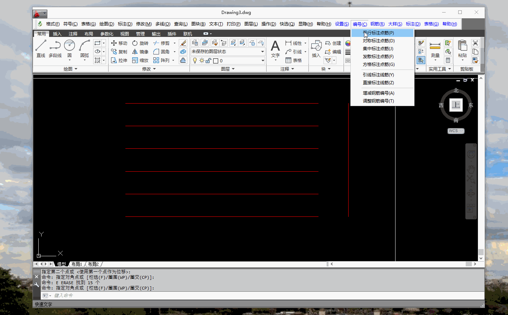The width and height of the screenshot is (508, 315).
Task: Switch to the 布局1 layout tab
Action: 77,264
